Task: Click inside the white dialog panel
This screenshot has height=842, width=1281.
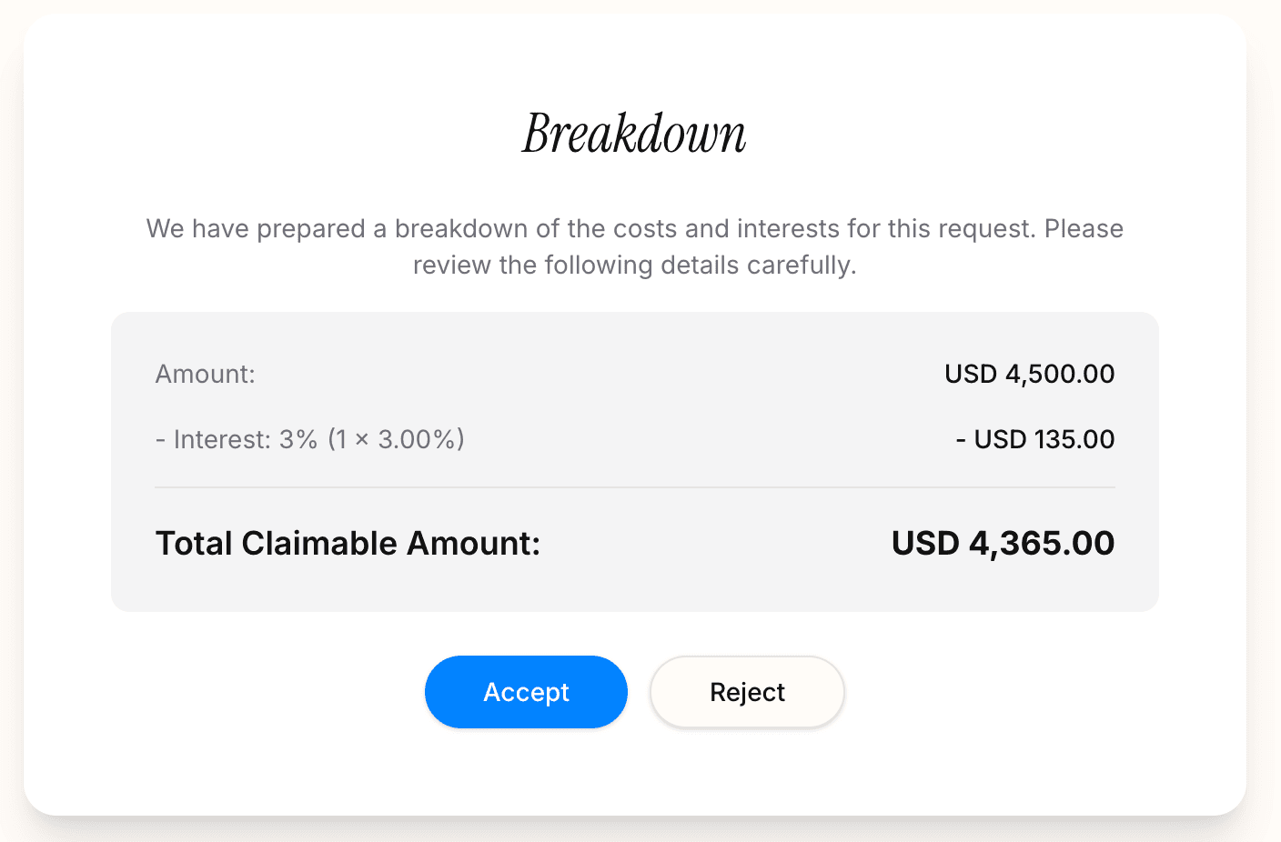Action: click(x=634, y=773)
